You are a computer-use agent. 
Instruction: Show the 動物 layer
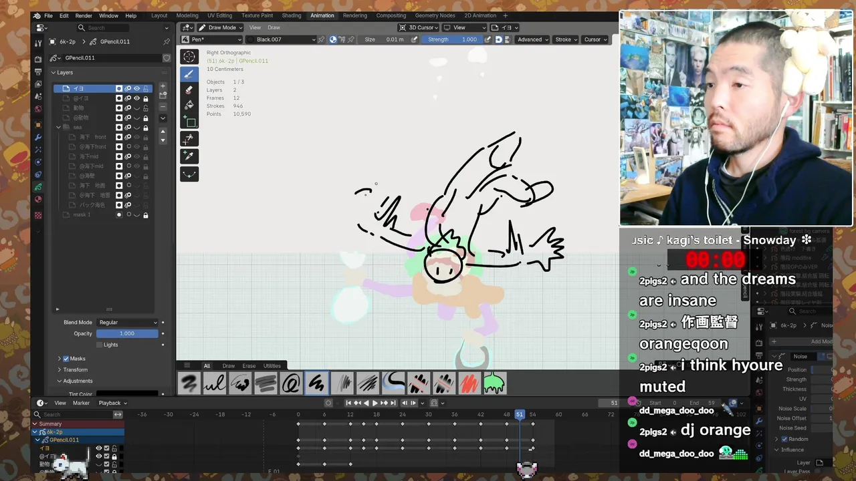(136, 108)
